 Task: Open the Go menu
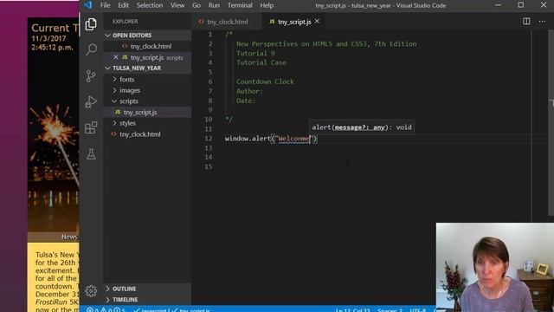click(196, 5)
